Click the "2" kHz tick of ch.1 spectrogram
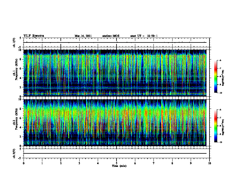The width and height of the screenshot is (236, 183). coord(21,87)
